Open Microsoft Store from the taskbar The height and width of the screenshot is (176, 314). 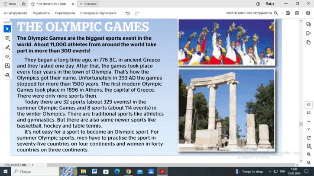click(x=106, y=171)
